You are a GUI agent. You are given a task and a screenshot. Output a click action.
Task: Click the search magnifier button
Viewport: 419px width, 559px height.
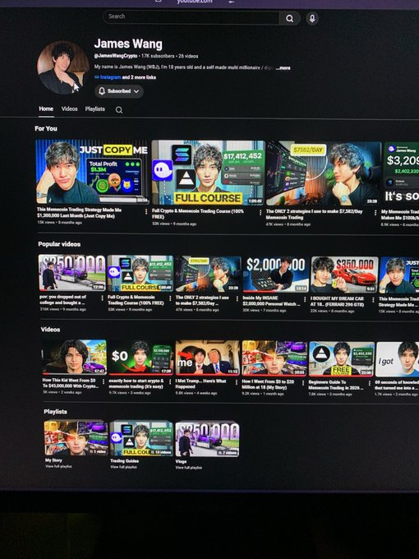coord(290,18)
